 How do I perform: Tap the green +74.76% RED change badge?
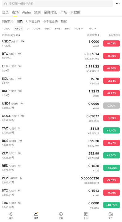click(x=112, y=168)
